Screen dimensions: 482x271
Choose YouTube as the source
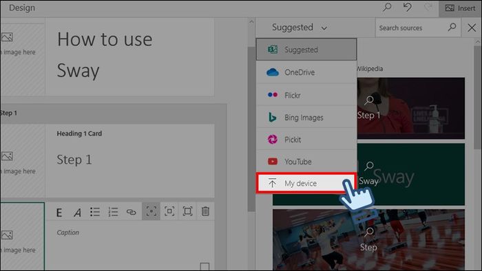[306, 162]
